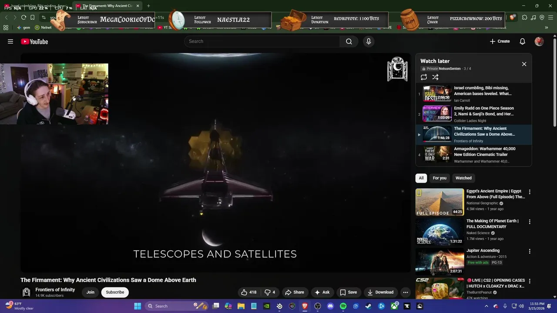This screenshot has height=313, width=557.
Task: Open Discord from the taskbar
Action: pos(330,306)
